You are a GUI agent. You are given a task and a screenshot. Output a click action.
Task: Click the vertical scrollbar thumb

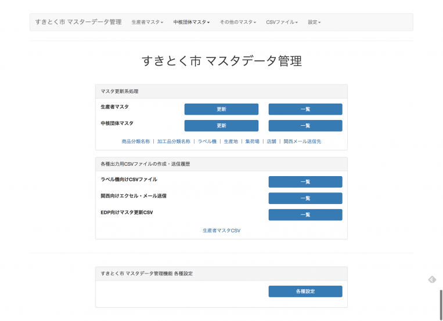pyautogui.click(x=441, y=305)
